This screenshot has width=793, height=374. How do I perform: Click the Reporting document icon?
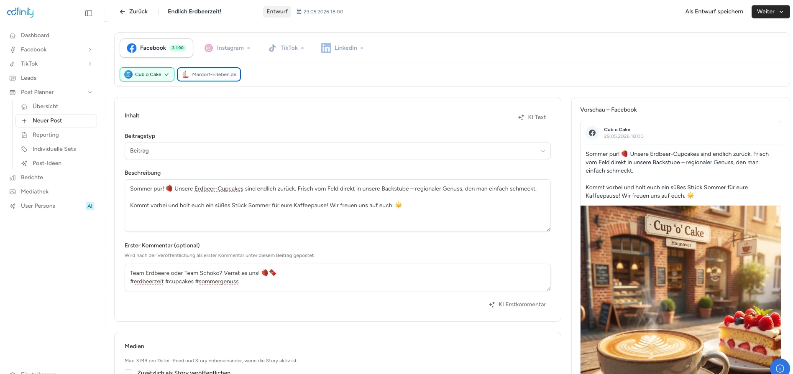tap(24, 135)
